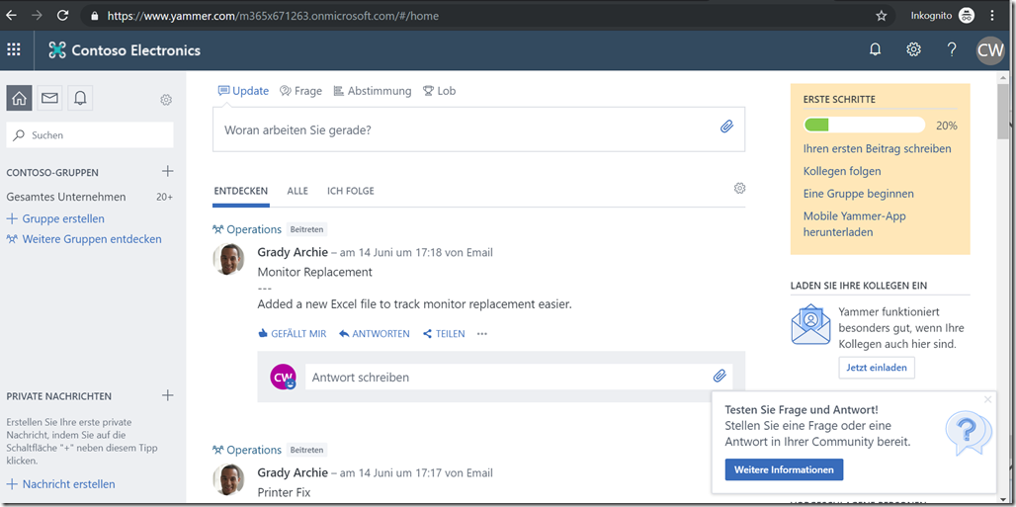Image resolution: width=1016 pixels, height=507 pixels.
Task: Click Beitreten for second Operations group post
Action: tap(306, 450)
